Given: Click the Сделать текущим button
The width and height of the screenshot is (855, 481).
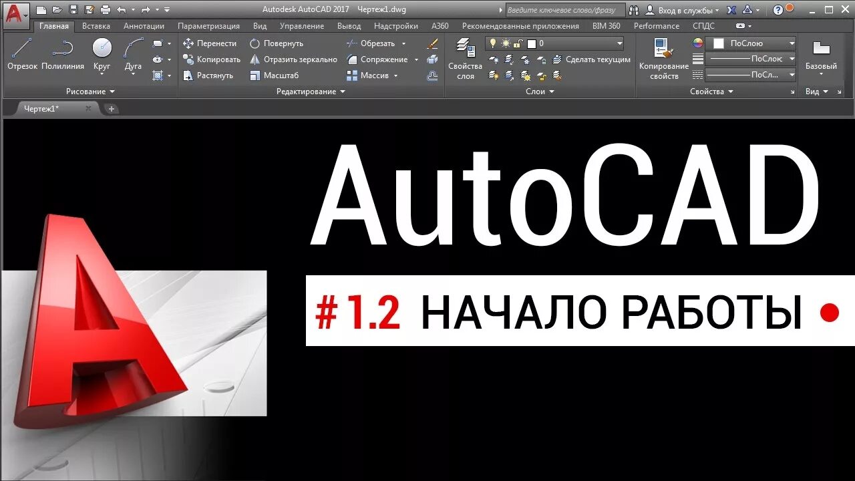Looking at the screenshot, I should (x=591, y=59).
